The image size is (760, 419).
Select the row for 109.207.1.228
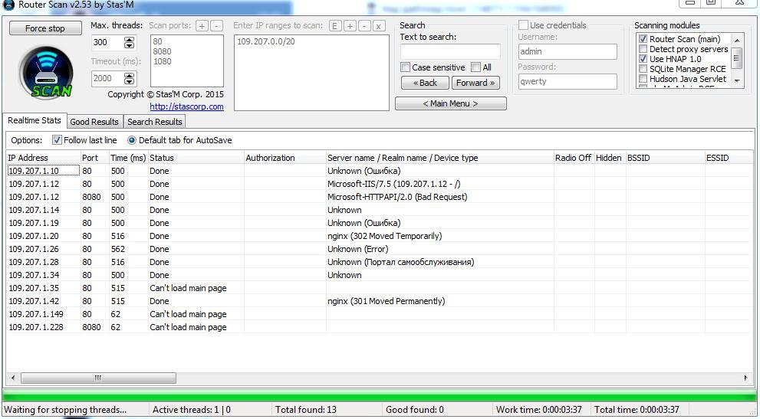coord(380,327)
